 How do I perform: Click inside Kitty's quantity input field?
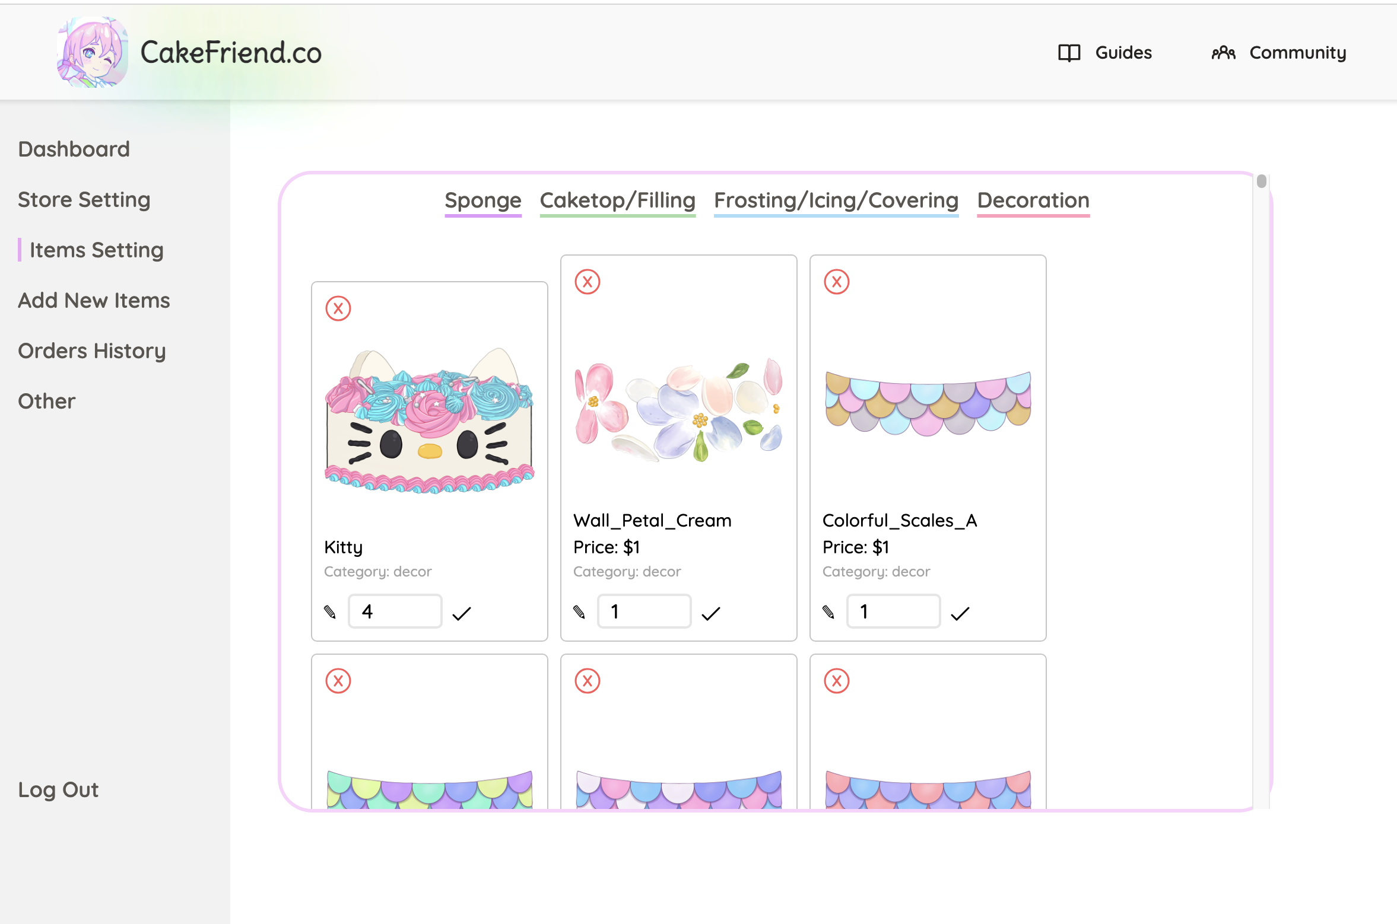click(395, 611)
